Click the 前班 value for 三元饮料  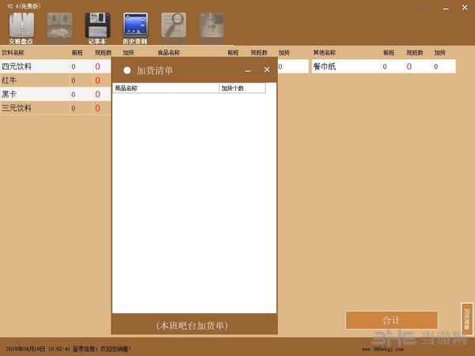coord(74,108)
